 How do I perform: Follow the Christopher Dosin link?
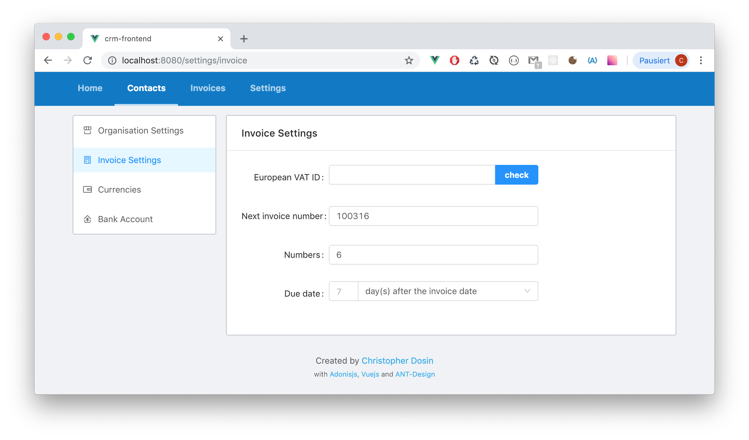(397, 361)
